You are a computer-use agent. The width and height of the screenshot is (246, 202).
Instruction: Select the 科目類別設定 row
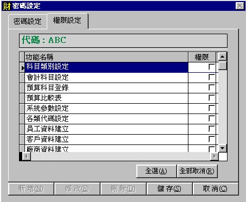[106, 67]
